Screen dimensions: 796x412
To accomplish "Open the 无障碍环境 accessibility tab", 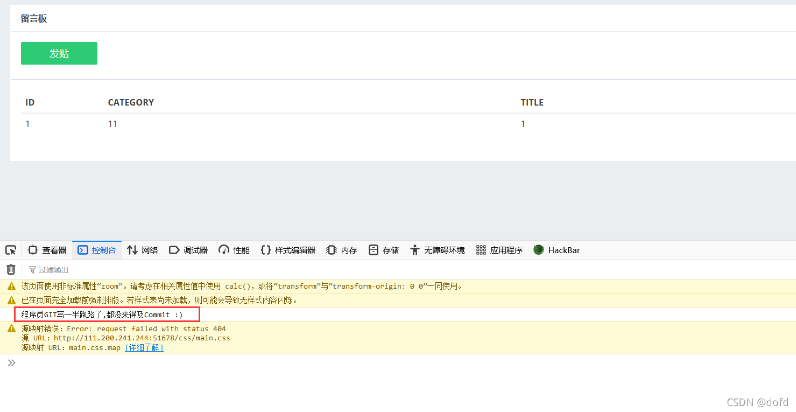I will pyautogui.click(x=437, y=250).
